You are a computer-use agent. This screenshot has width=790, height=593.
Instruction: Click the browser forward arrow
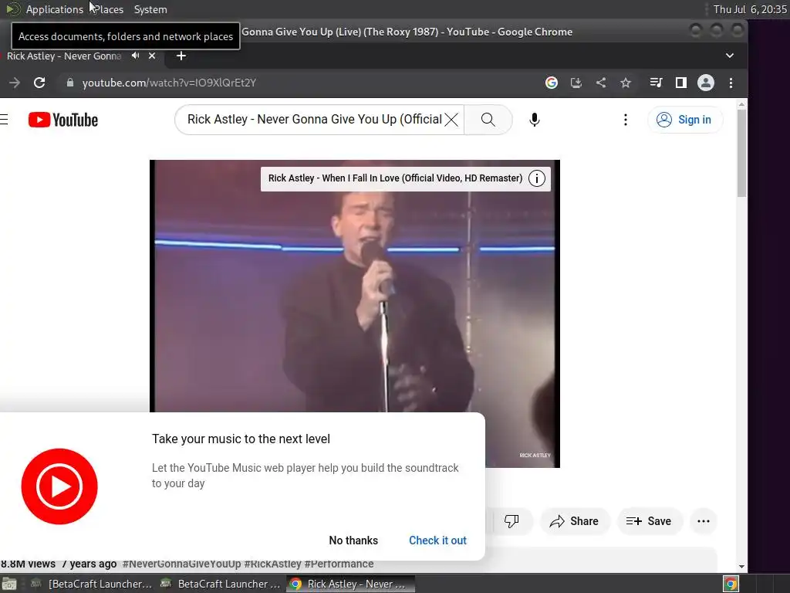(15, 83)
